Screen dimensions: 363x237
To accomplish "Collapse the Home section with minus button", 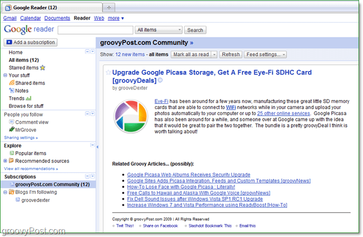I will pos(87,51).
